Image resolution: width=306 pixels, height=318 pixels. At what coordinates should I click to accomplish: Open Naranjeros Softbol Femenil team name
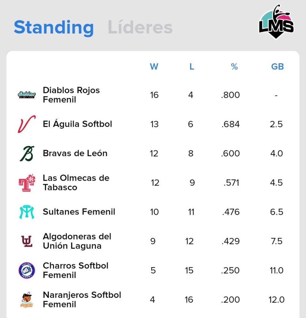click(x=82, y=300)
